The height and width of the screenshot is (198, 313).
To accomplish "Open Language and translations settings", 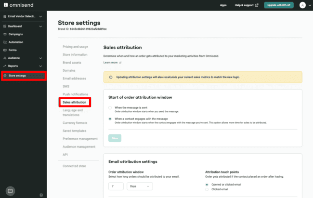I will 72,112.
